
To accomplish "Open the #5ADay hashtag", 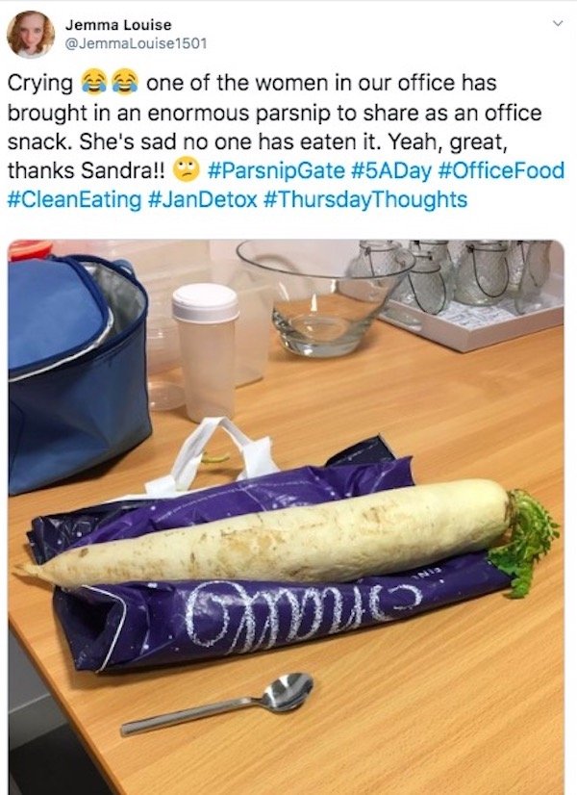I will (x=390, y=170).
